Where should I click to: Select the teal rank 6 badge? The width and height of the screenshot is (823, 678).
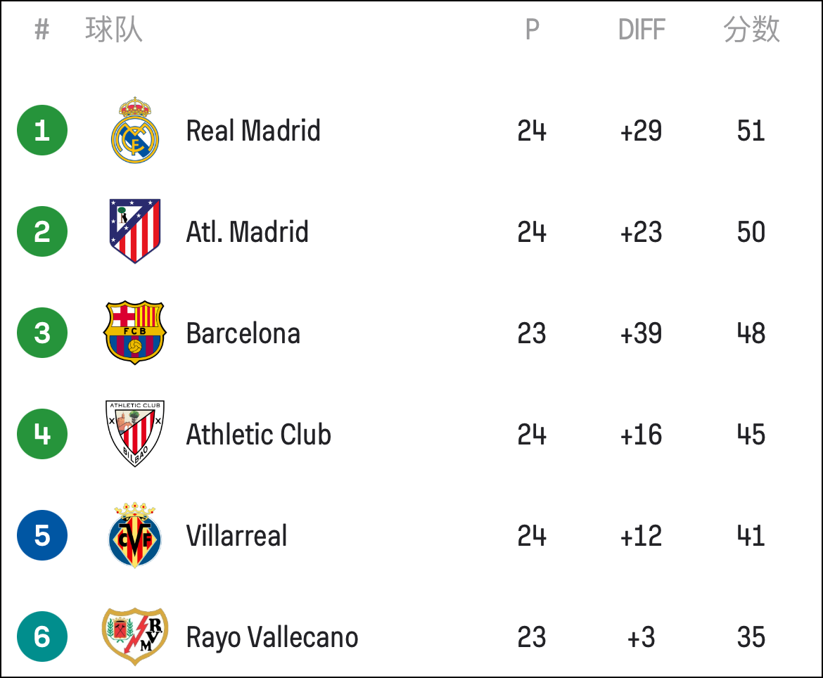42,637
